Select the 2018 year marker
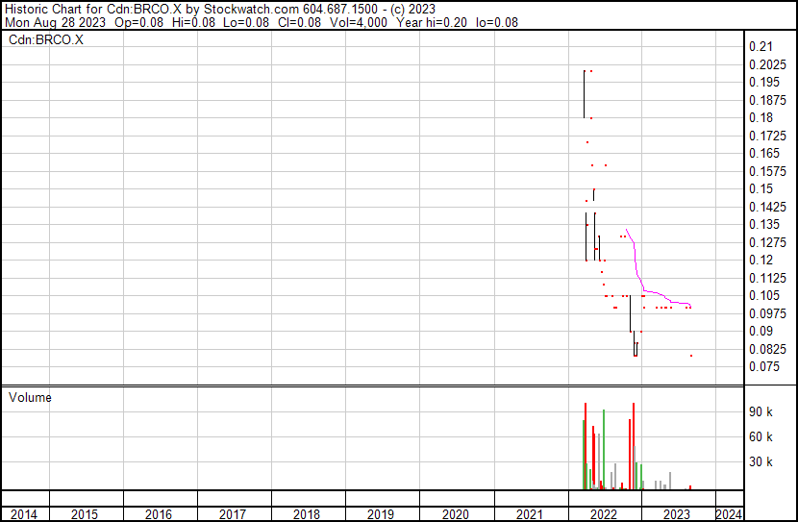 point(307,514)
